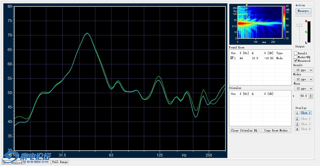This screenshot has width=320, height=166.
Task: Open the Modes ppo dropdown
Action: click(x=303, y=79)
